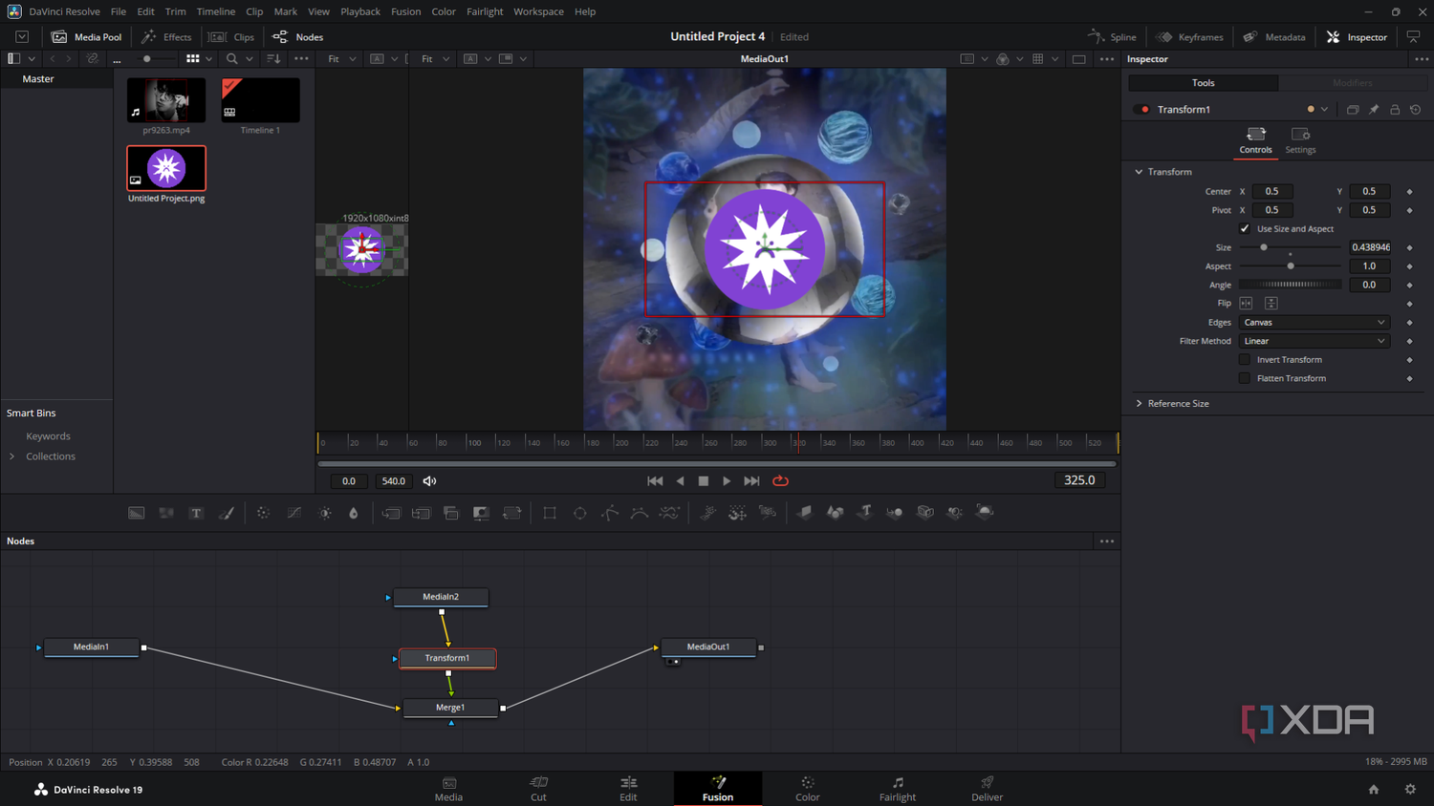1434x806 pixels.
Task: Add a Text+ node from the toolbar
Action: pyautogui.click(x=196, y=513)
